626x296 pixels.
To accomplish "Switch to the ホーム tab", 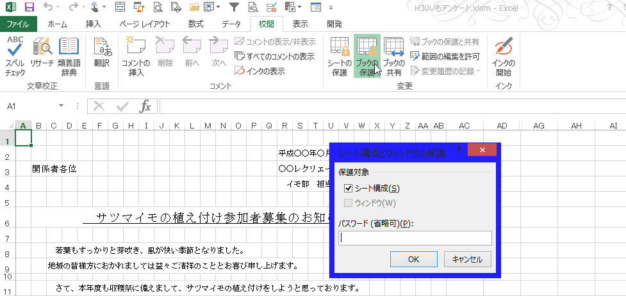I will pos(57,24).
